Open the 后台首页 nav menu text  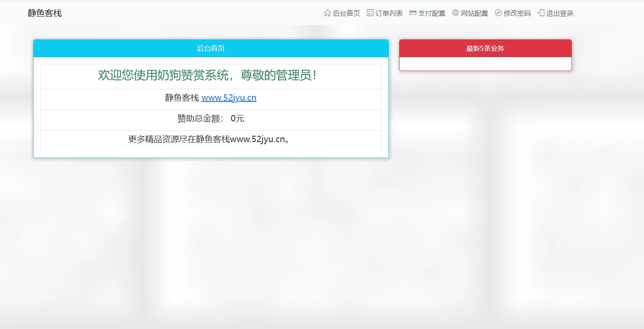click(x=346, y=14)
